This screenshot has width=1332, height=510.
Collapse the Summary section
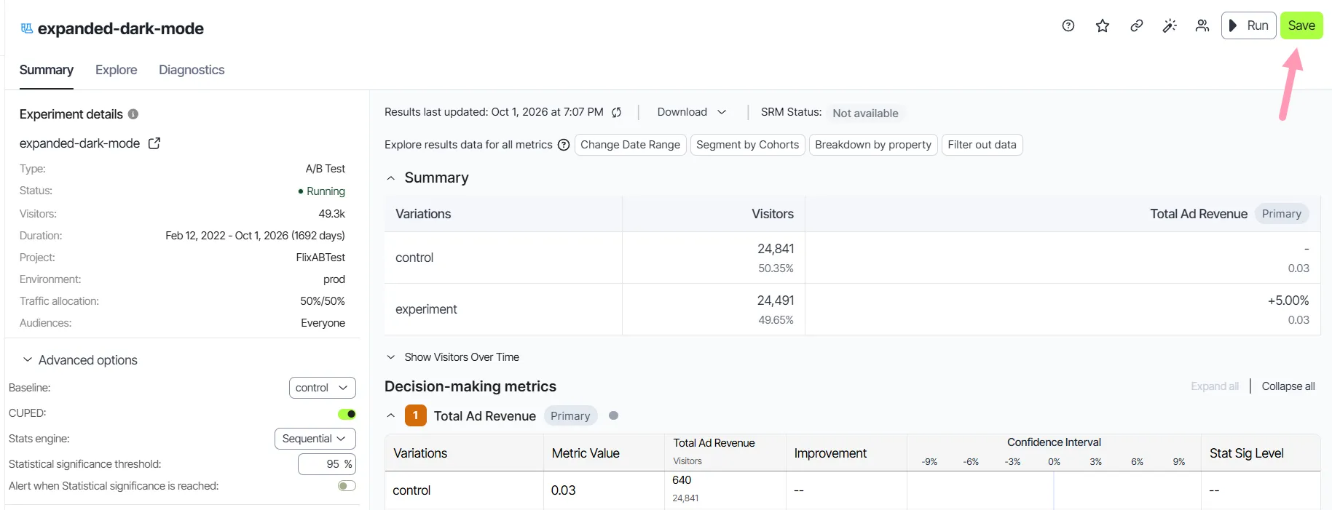click(391, 178)
